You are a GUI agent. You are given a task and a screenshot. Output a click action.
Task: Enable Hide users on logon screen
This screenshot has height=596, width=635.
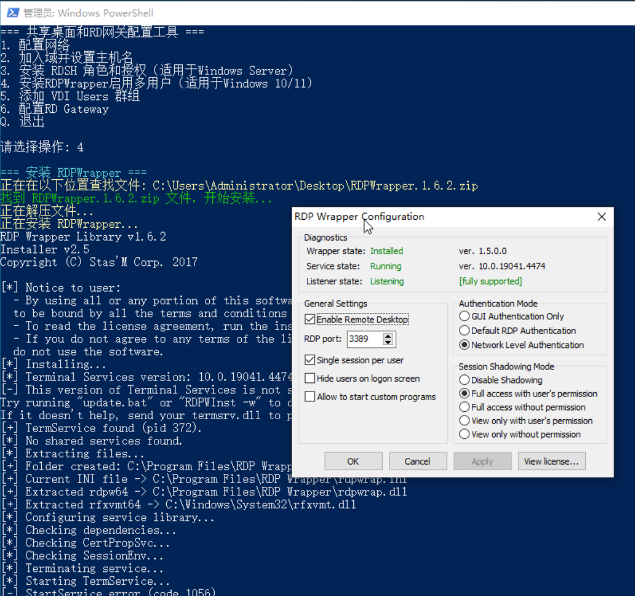pos(310,379)
